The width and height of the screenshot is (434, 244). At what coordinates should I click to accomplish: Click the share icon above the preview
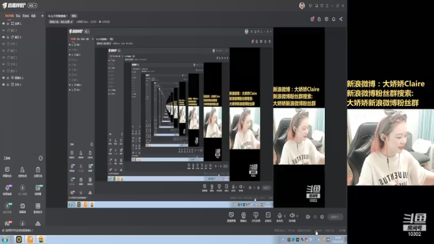(341, 19)
